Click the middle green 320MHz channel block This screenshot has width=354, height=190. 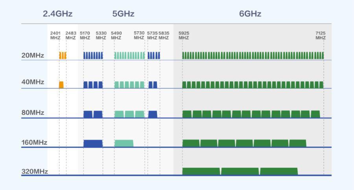click(240, 172)
